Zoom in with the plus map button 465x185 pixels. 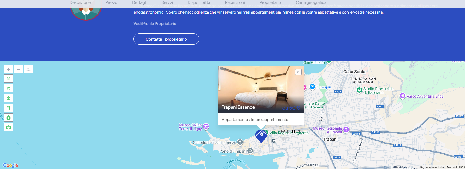coord(8,69)
